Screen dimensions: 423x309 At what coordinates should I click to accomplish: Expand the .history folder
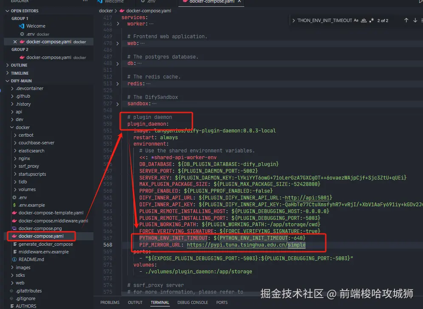(x=12, y=104)
